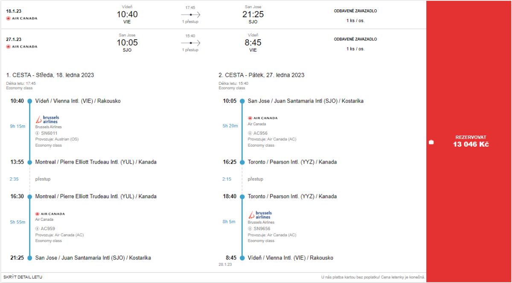Click the info icon beside flight SN6011
This screenshot has width=512, height=283.
37,133
